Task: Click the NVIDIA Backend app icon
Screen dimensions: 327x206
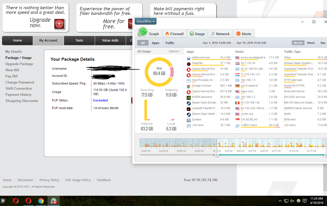Action: pos(189,97)
